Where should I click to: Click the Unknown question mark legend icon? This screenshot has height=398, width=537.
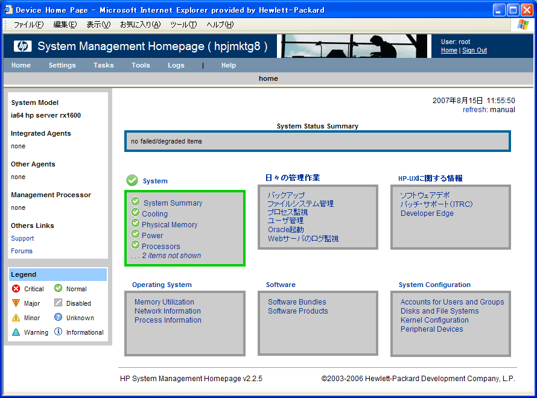pyautogui.click(x=58, y=317)
